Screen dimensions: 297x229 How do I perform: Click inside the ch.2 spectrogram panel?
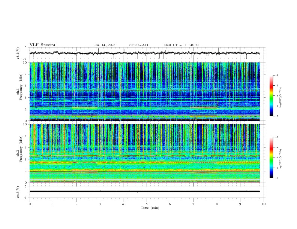(x=146, y=153)
